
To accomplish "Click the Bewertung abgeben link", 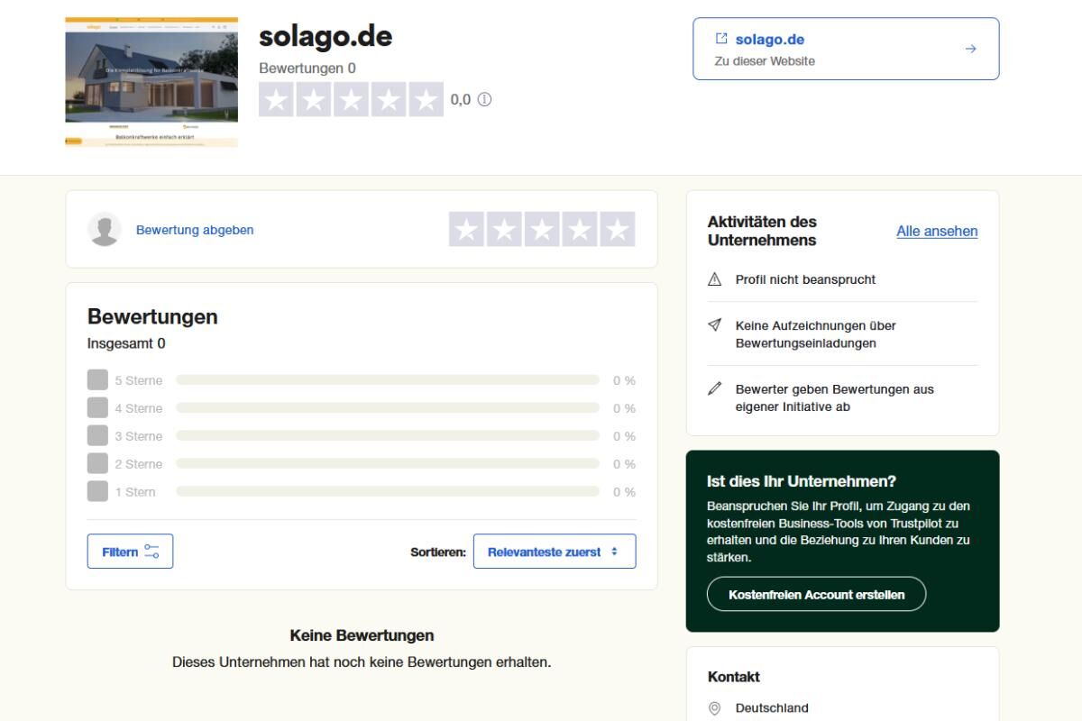I will coord(194,230).
